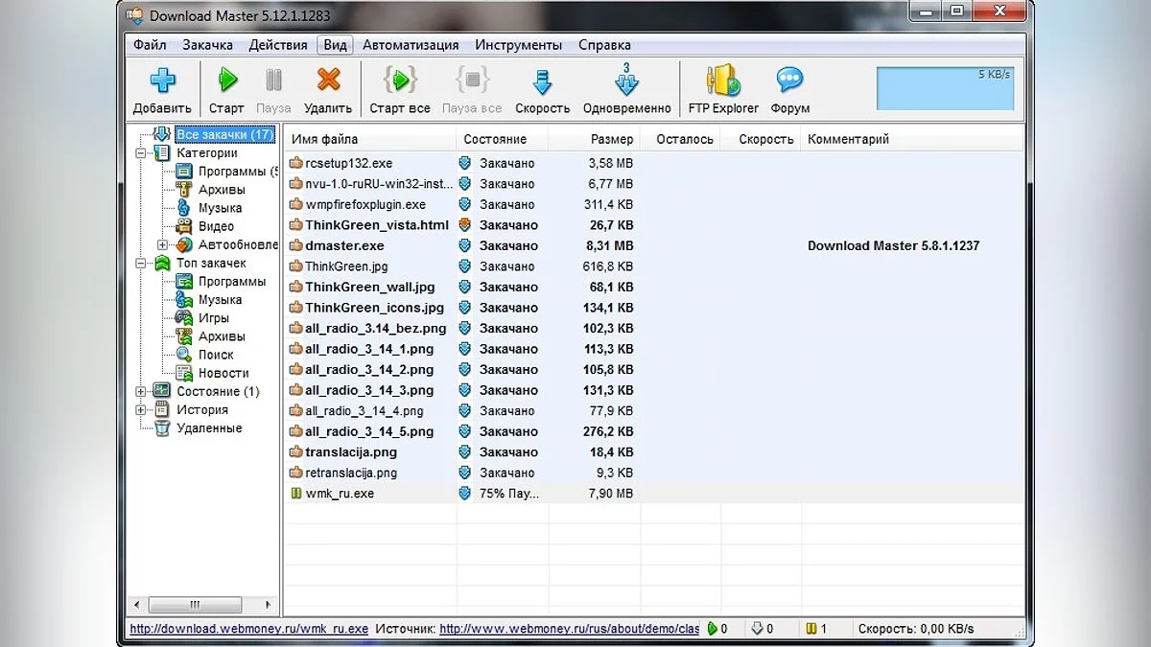Click the red Удалить delete icon
1151x647 pixels.
(328, 81)
